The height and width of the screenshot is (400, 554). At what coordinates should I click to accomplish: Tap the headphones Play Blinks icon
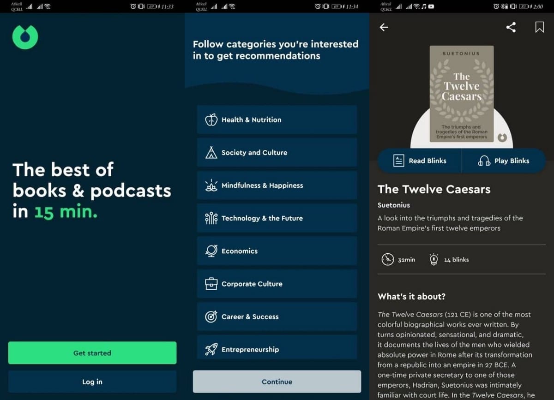(484, 161)
